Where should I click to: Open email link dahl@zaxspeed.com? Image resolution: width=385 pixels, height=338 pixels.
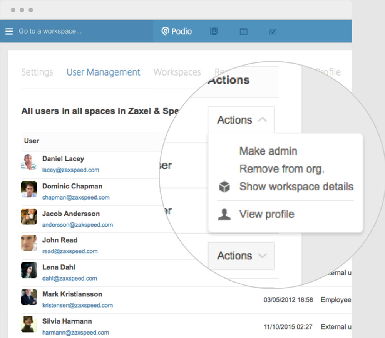tap(70, 278)
